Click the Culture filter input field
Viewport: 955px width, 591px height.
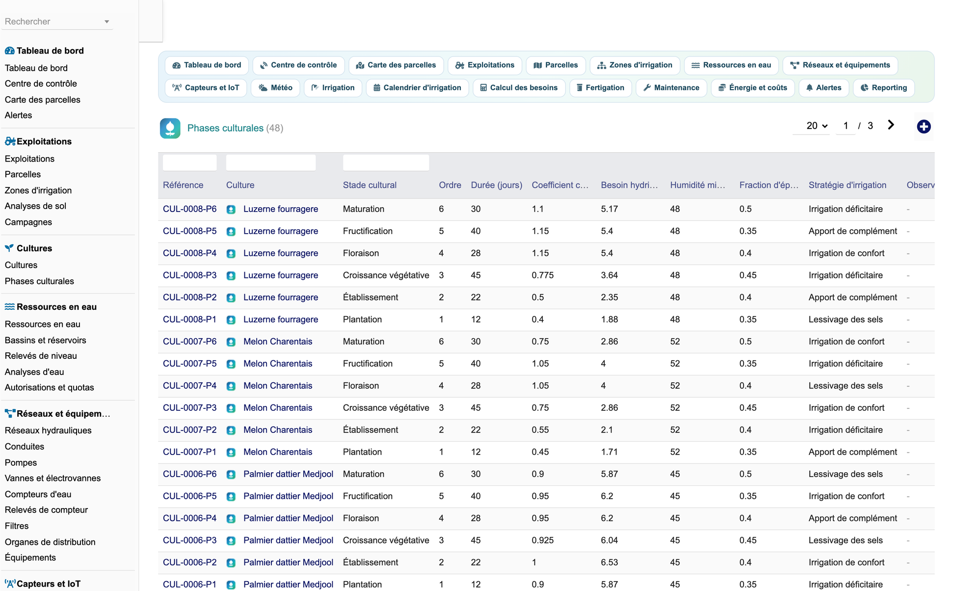[x=271, y=162]
